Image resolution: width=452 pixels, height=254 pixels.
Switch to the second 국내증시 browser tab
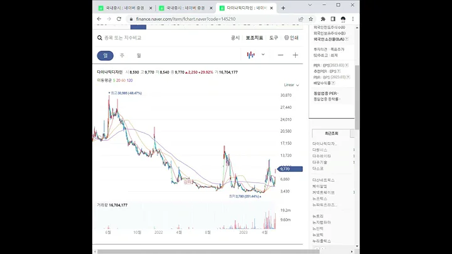pyautogui.click(x=185, y=8)
